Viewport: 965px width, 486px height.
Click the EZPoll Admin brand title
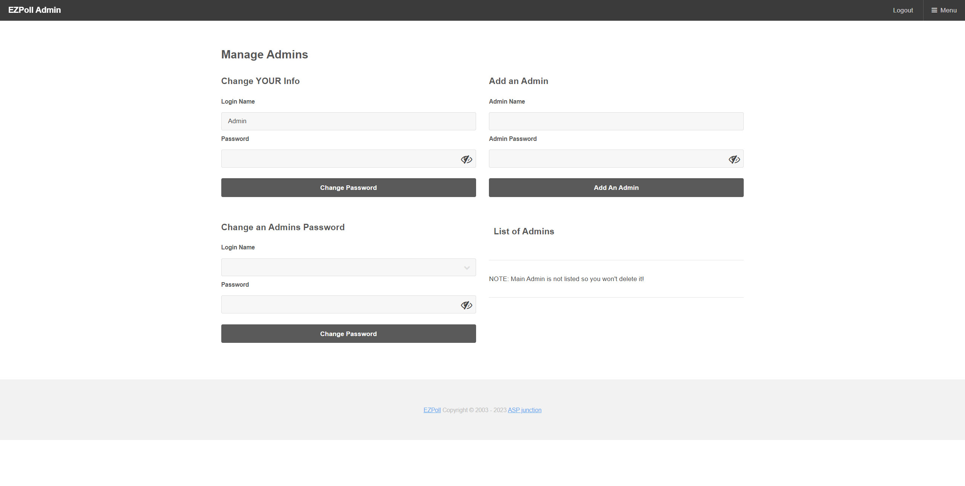click(x=35, y=10)
